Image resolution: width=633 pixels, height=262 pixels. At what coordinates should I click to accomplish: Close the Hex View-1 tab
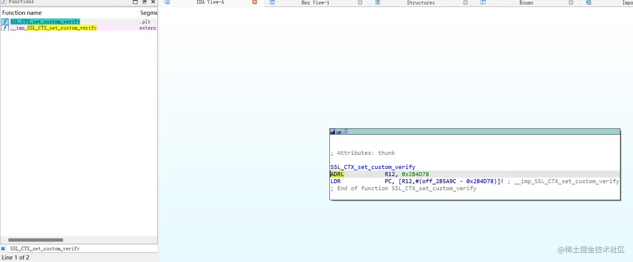(360, 3)
